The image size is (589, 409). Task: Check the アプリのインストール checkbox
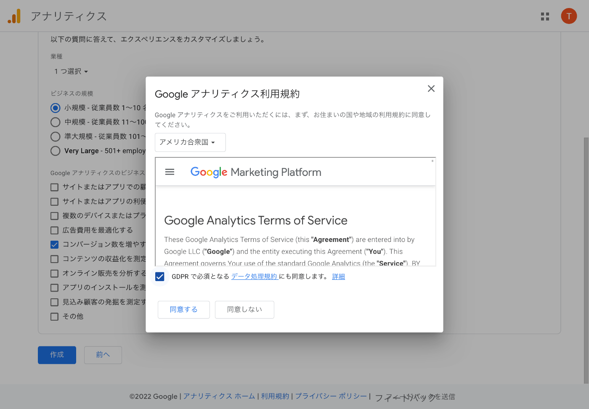pos(54,288)
